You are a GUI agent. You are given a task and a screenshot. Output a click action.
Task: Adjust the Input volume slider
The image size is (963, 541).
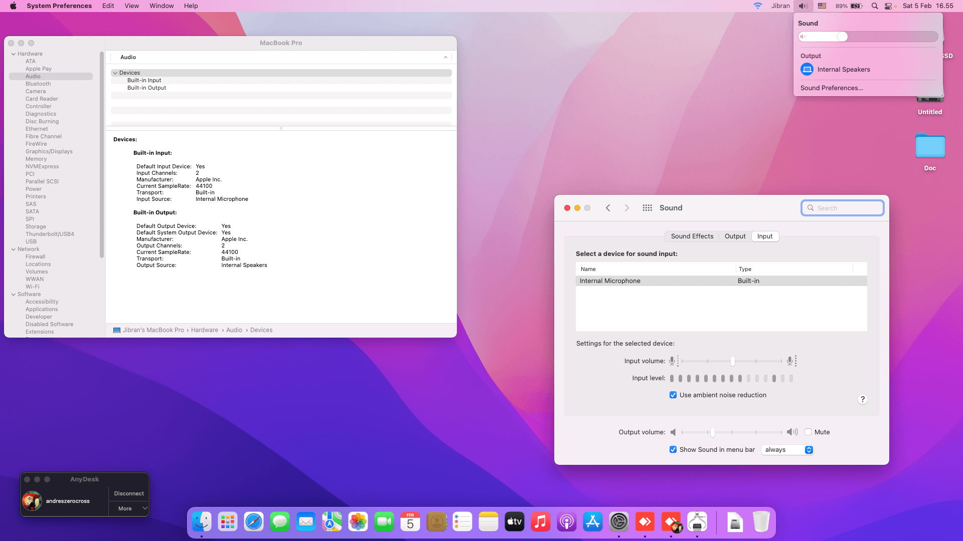732,361
